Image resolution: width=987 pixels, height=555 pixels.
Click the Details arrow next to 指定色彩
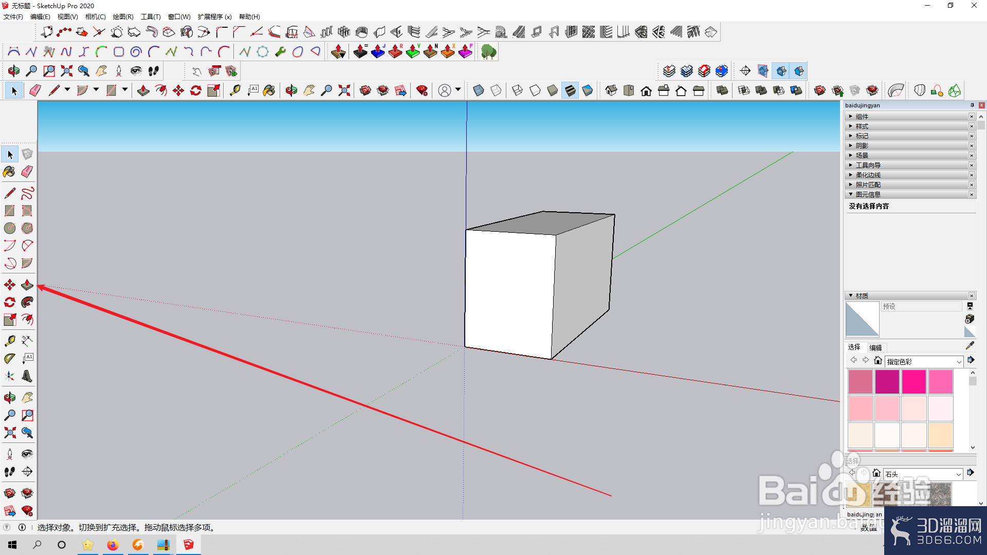point(971,360)
